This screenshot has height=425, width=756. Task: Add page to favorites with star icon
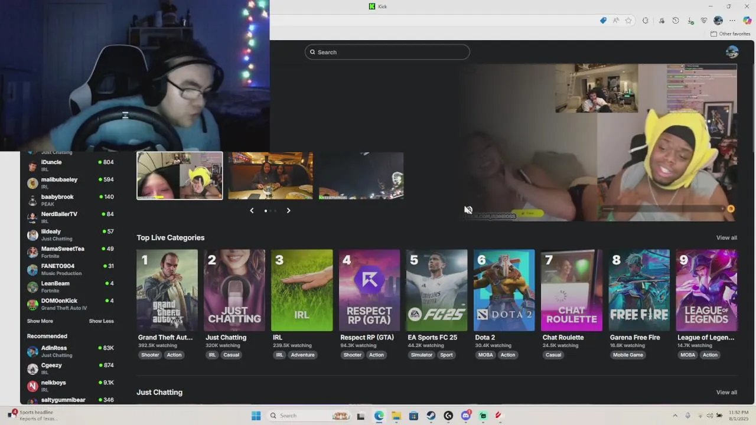[x=628, y=20]
